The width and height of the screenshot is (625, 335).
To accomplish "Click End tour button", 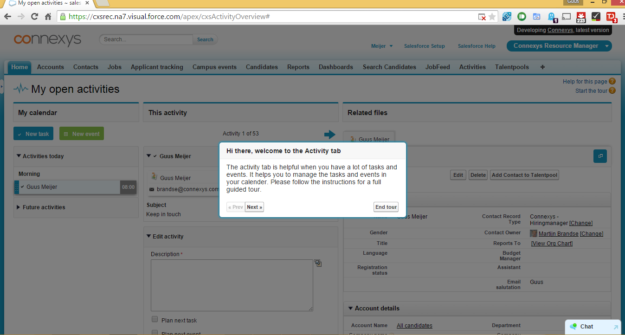I will pyautogui.click(x=386, y=207).
